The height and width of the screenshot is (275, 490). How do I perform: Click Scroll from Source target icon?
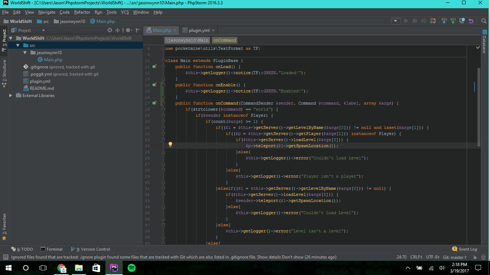pos(110,30)
